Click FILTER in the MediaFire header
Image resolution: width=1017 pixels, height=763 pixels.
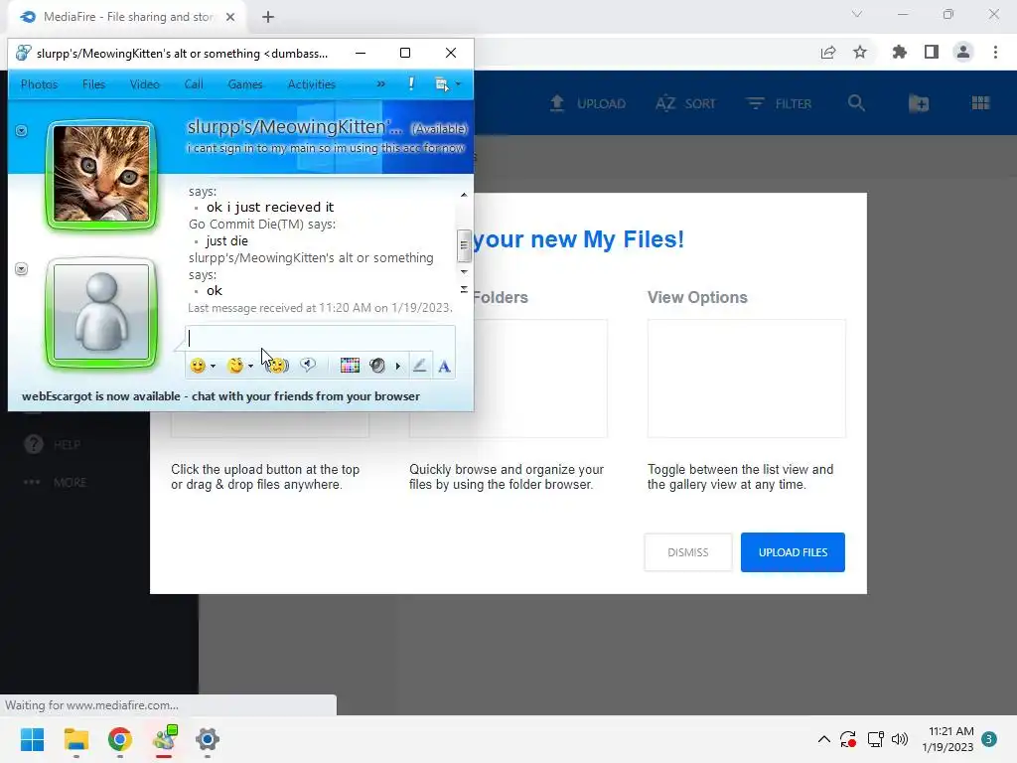pyautogui.click(x=779, y=103)
